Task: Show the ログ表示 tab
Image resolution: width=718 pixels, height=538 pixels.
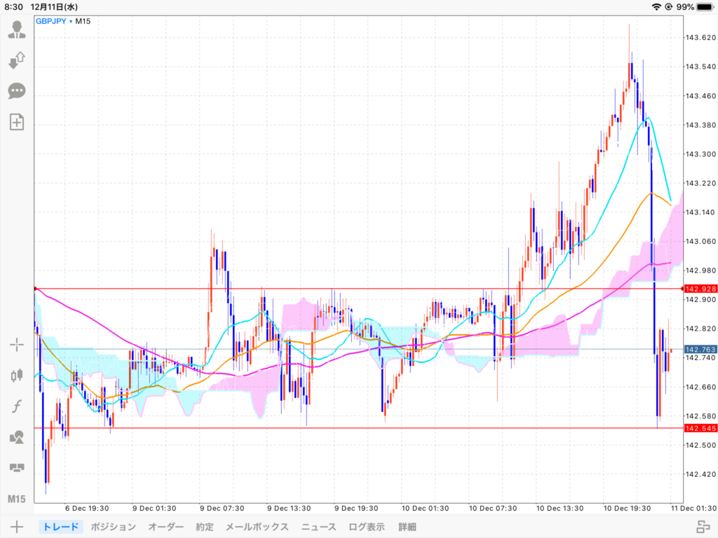Action: tap(367, 527)
